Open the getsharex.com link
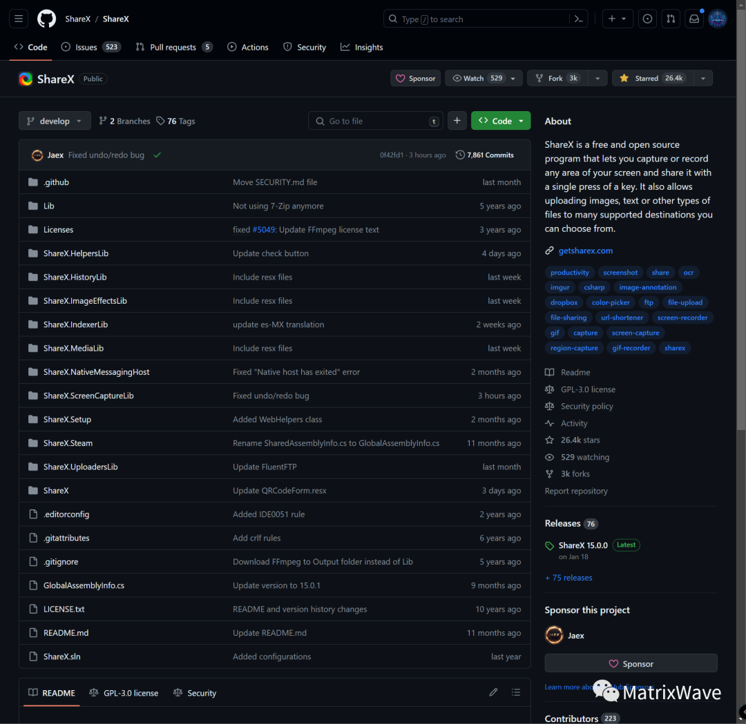The width and height of the screenshot is (746, 724). pos(585,251)
